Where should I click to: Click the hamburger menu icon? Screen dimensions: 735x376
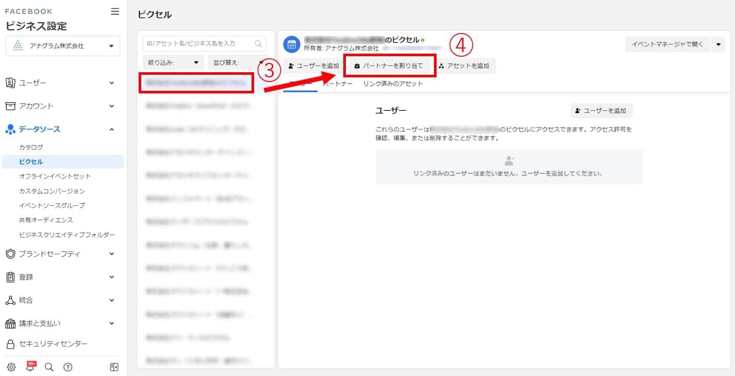point(115,11)
